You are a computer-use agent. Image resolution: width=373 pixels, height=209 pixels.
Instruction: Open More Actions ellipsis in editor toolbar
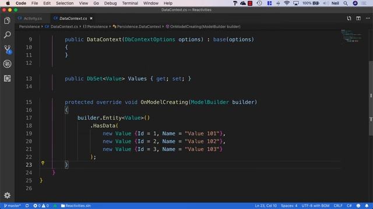point(368,18)
